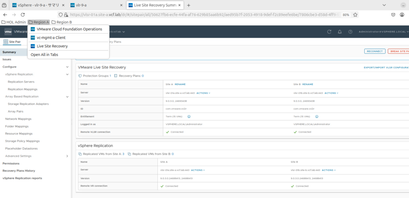Rename Site B via RENAME link
This screenshot has height=198, width=409.
click(x=308, y=84)
